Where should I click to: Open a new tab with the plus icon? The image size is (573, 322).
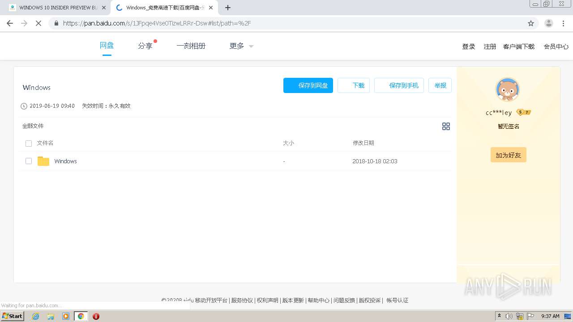(x=228, y=8)
